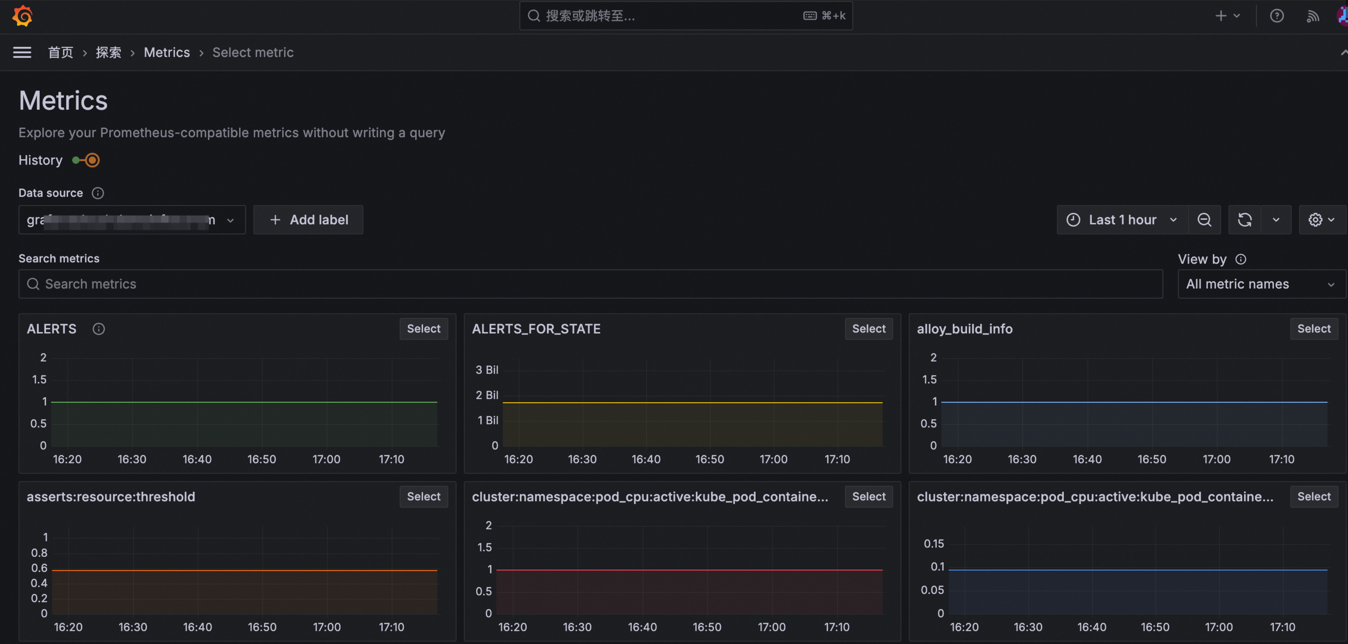
Task: Click the ALERTS metric info icon
Action: pos(98,329)
